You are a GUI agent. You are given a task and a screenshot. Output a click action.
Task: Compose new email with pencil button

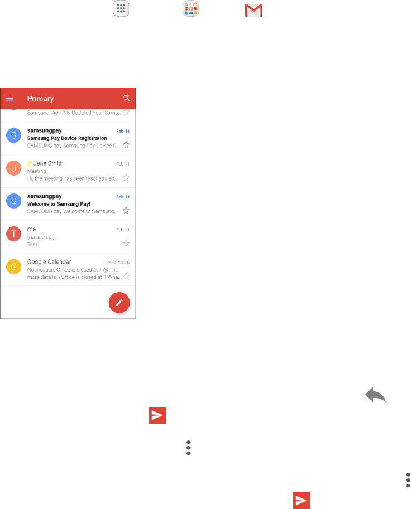coord(119,303)
